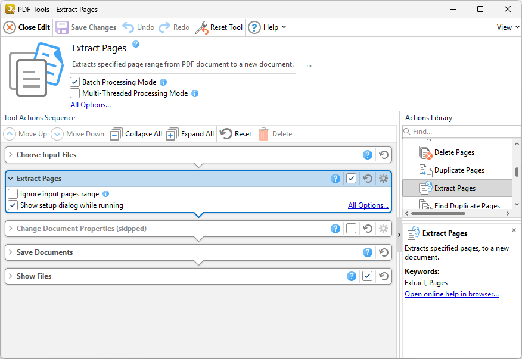Click the Find field in Actions Library
This screenshot has width=522, height=359.
[462, 132]
